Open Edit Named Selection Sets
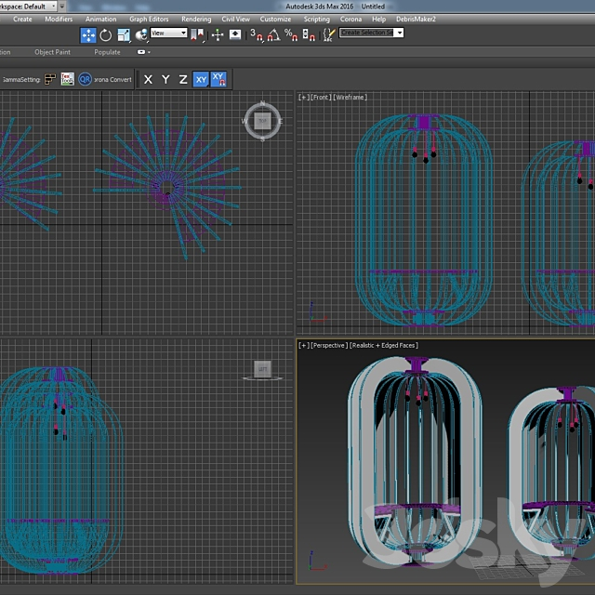 (329, 35)
